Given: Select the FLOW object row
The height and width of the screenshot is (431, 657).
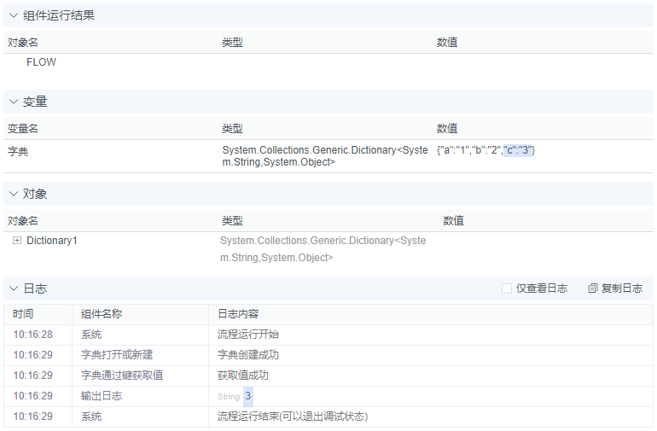Looking at the screenshot, I should click(x=41, y=62).
